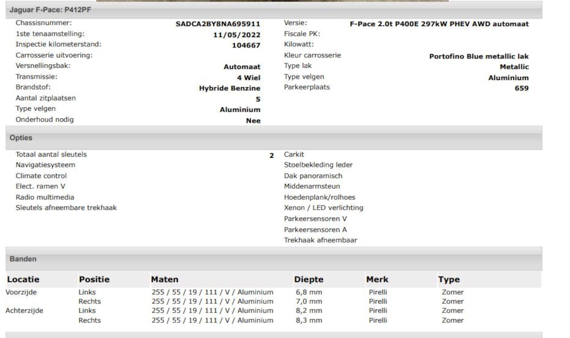570x338 pixels.
Task: Click the odometer value 104667
Action: (x=246, y=45)
